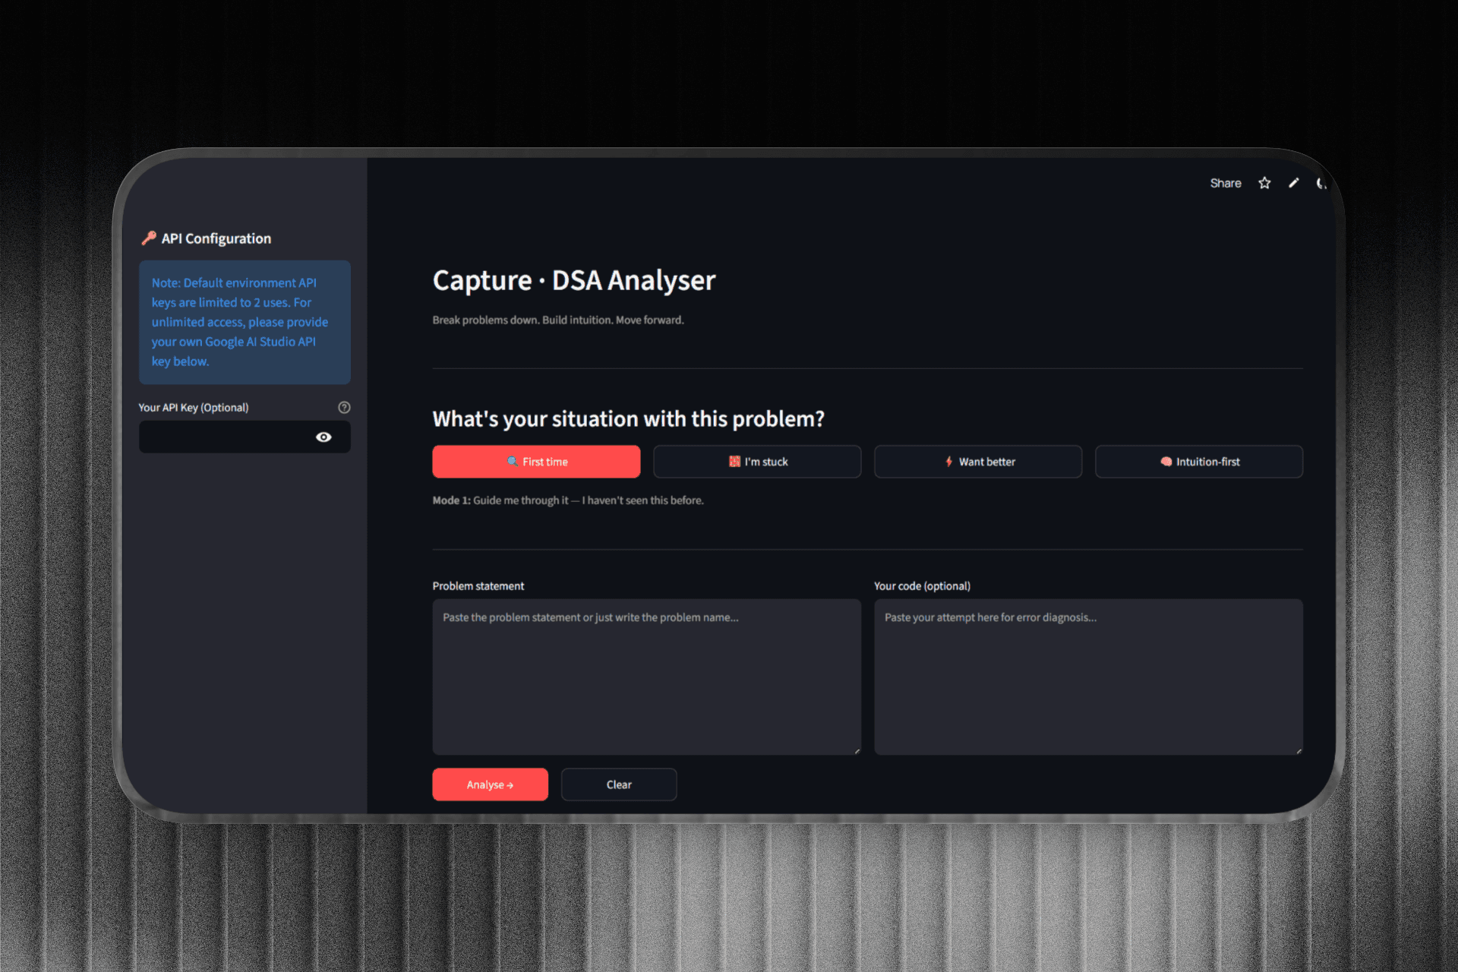1458x972 pixels.
Task: Click the situation question heading
Action: [x=629, y=419]
